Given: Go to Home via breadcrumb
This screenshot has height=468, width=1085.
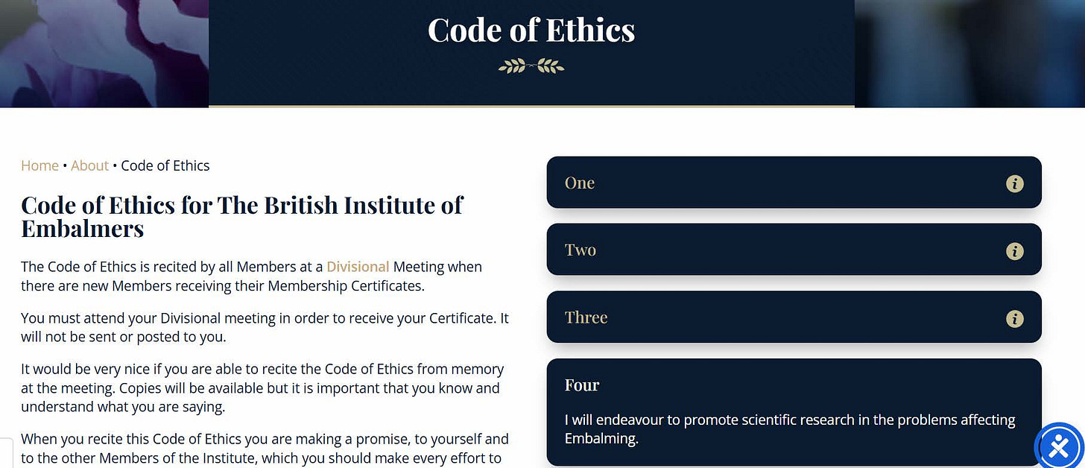Looking at the screenshot, I should [39, 165].
